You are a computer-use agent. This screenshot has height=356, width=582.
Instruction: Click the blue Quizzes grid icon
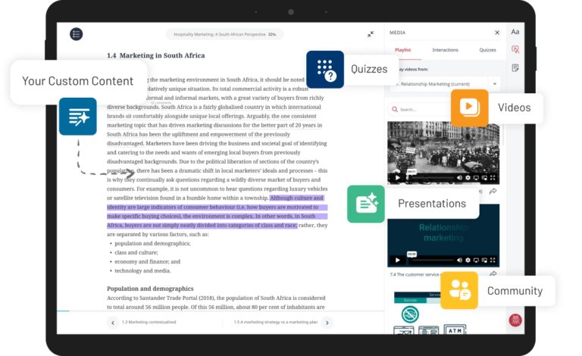325,70
